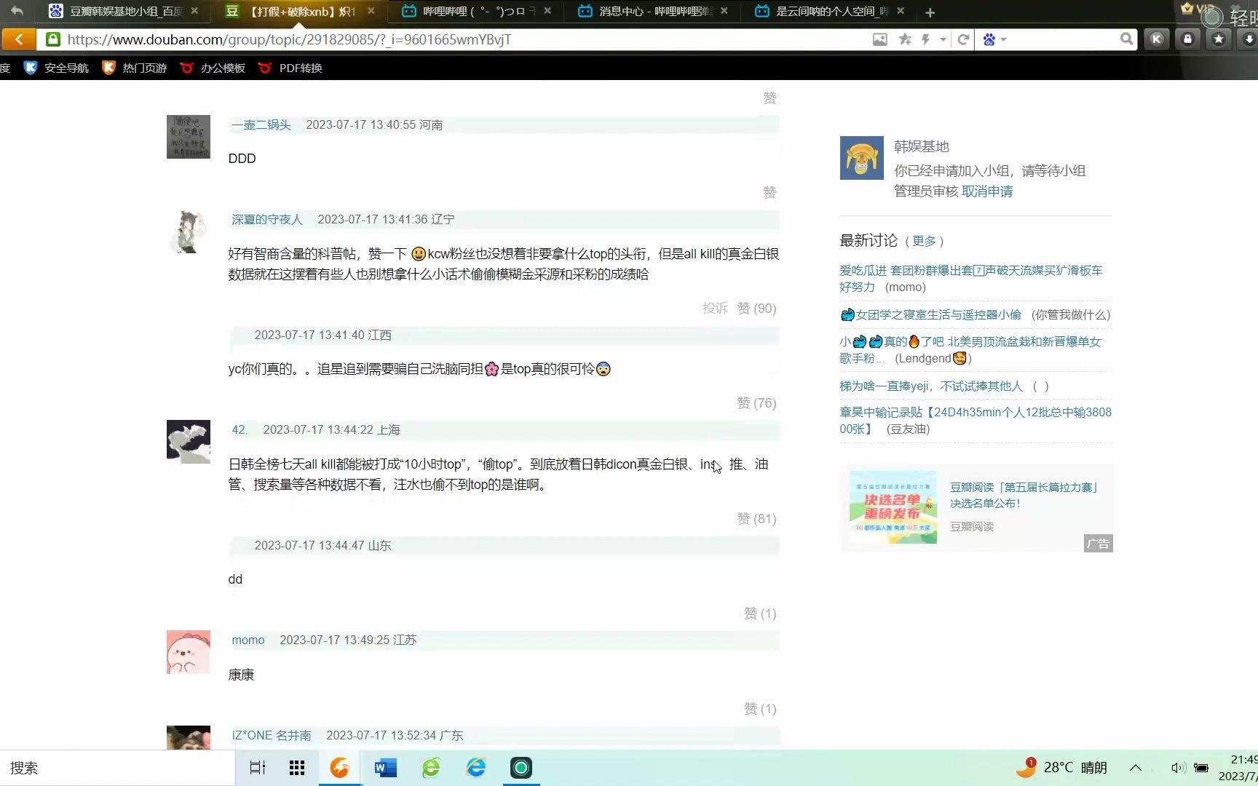Viewport: 1258px width, 786px height.
Task: Reload the page with the refresh icon
Action: pos(963,39)
